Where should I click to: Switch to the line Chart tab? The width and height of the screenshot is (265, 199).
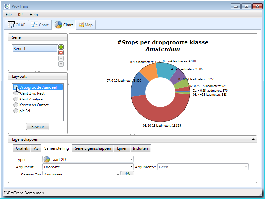click(40, 25)
